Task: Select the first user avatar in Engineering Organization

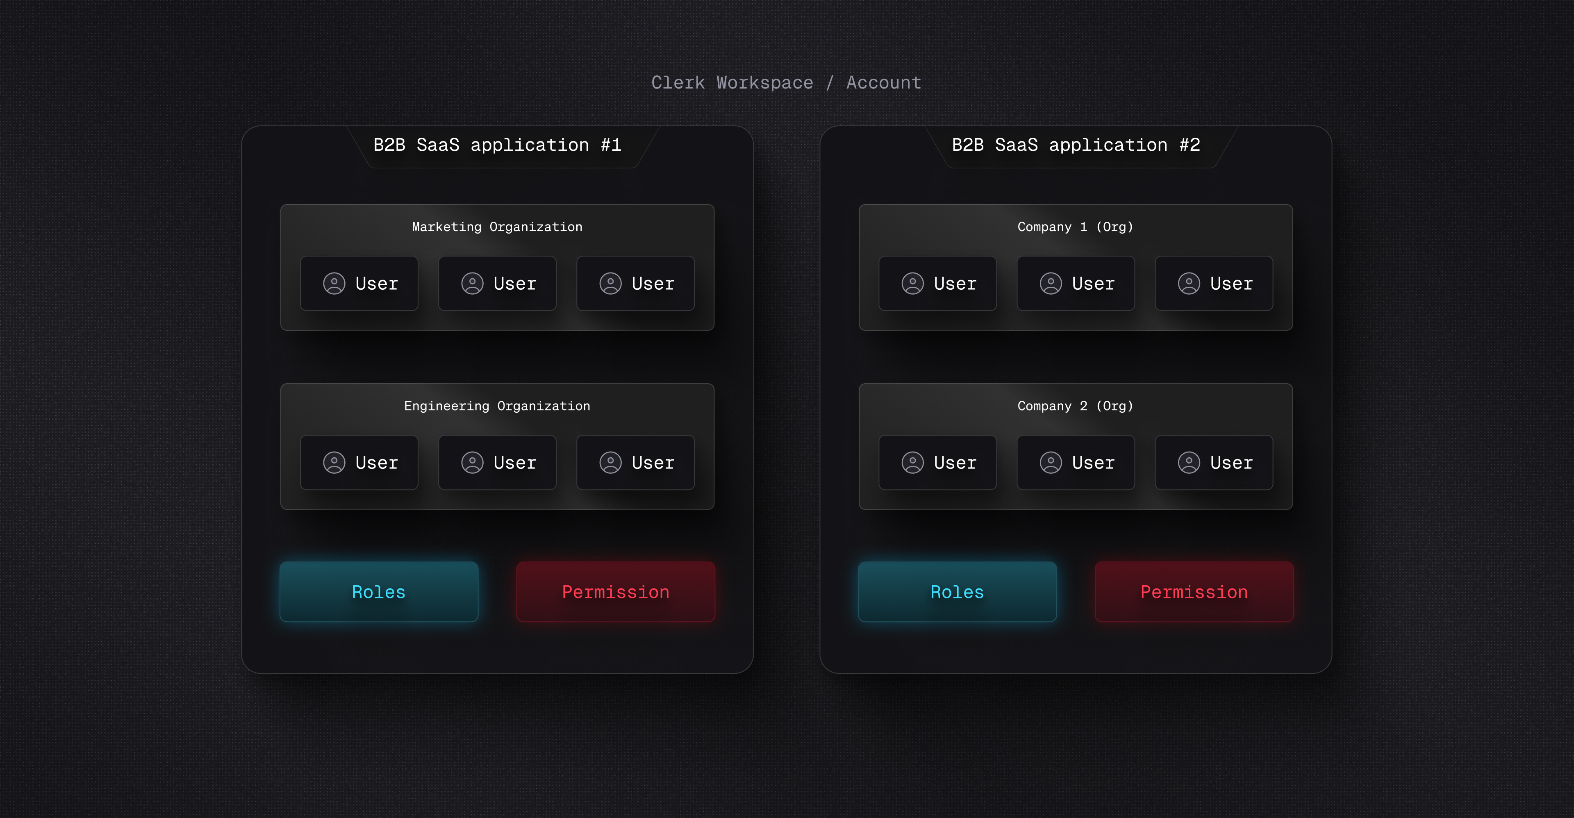Action: pyautogui.click(x=334, y=462)
